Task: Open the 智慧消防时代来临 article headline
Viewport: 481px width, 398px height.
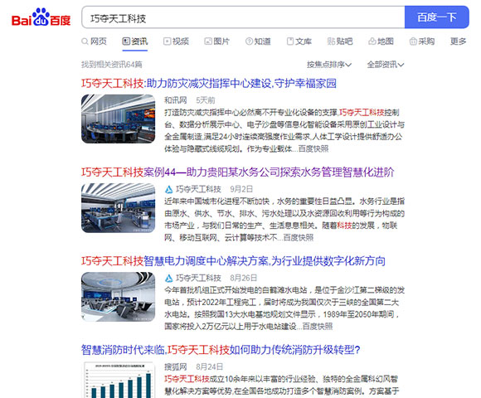Action: 221,350
